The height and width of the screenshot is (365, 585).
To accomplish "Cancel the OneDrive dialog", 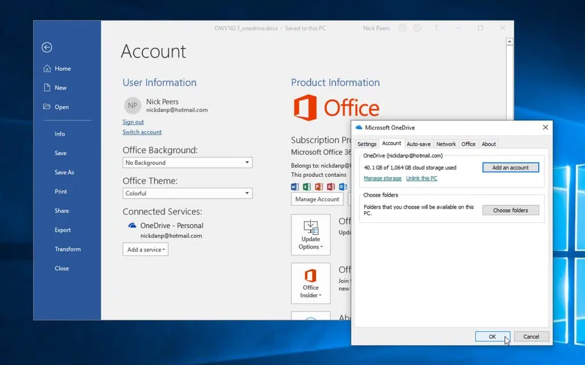I will pyautogui.click(x=531, y=336).
